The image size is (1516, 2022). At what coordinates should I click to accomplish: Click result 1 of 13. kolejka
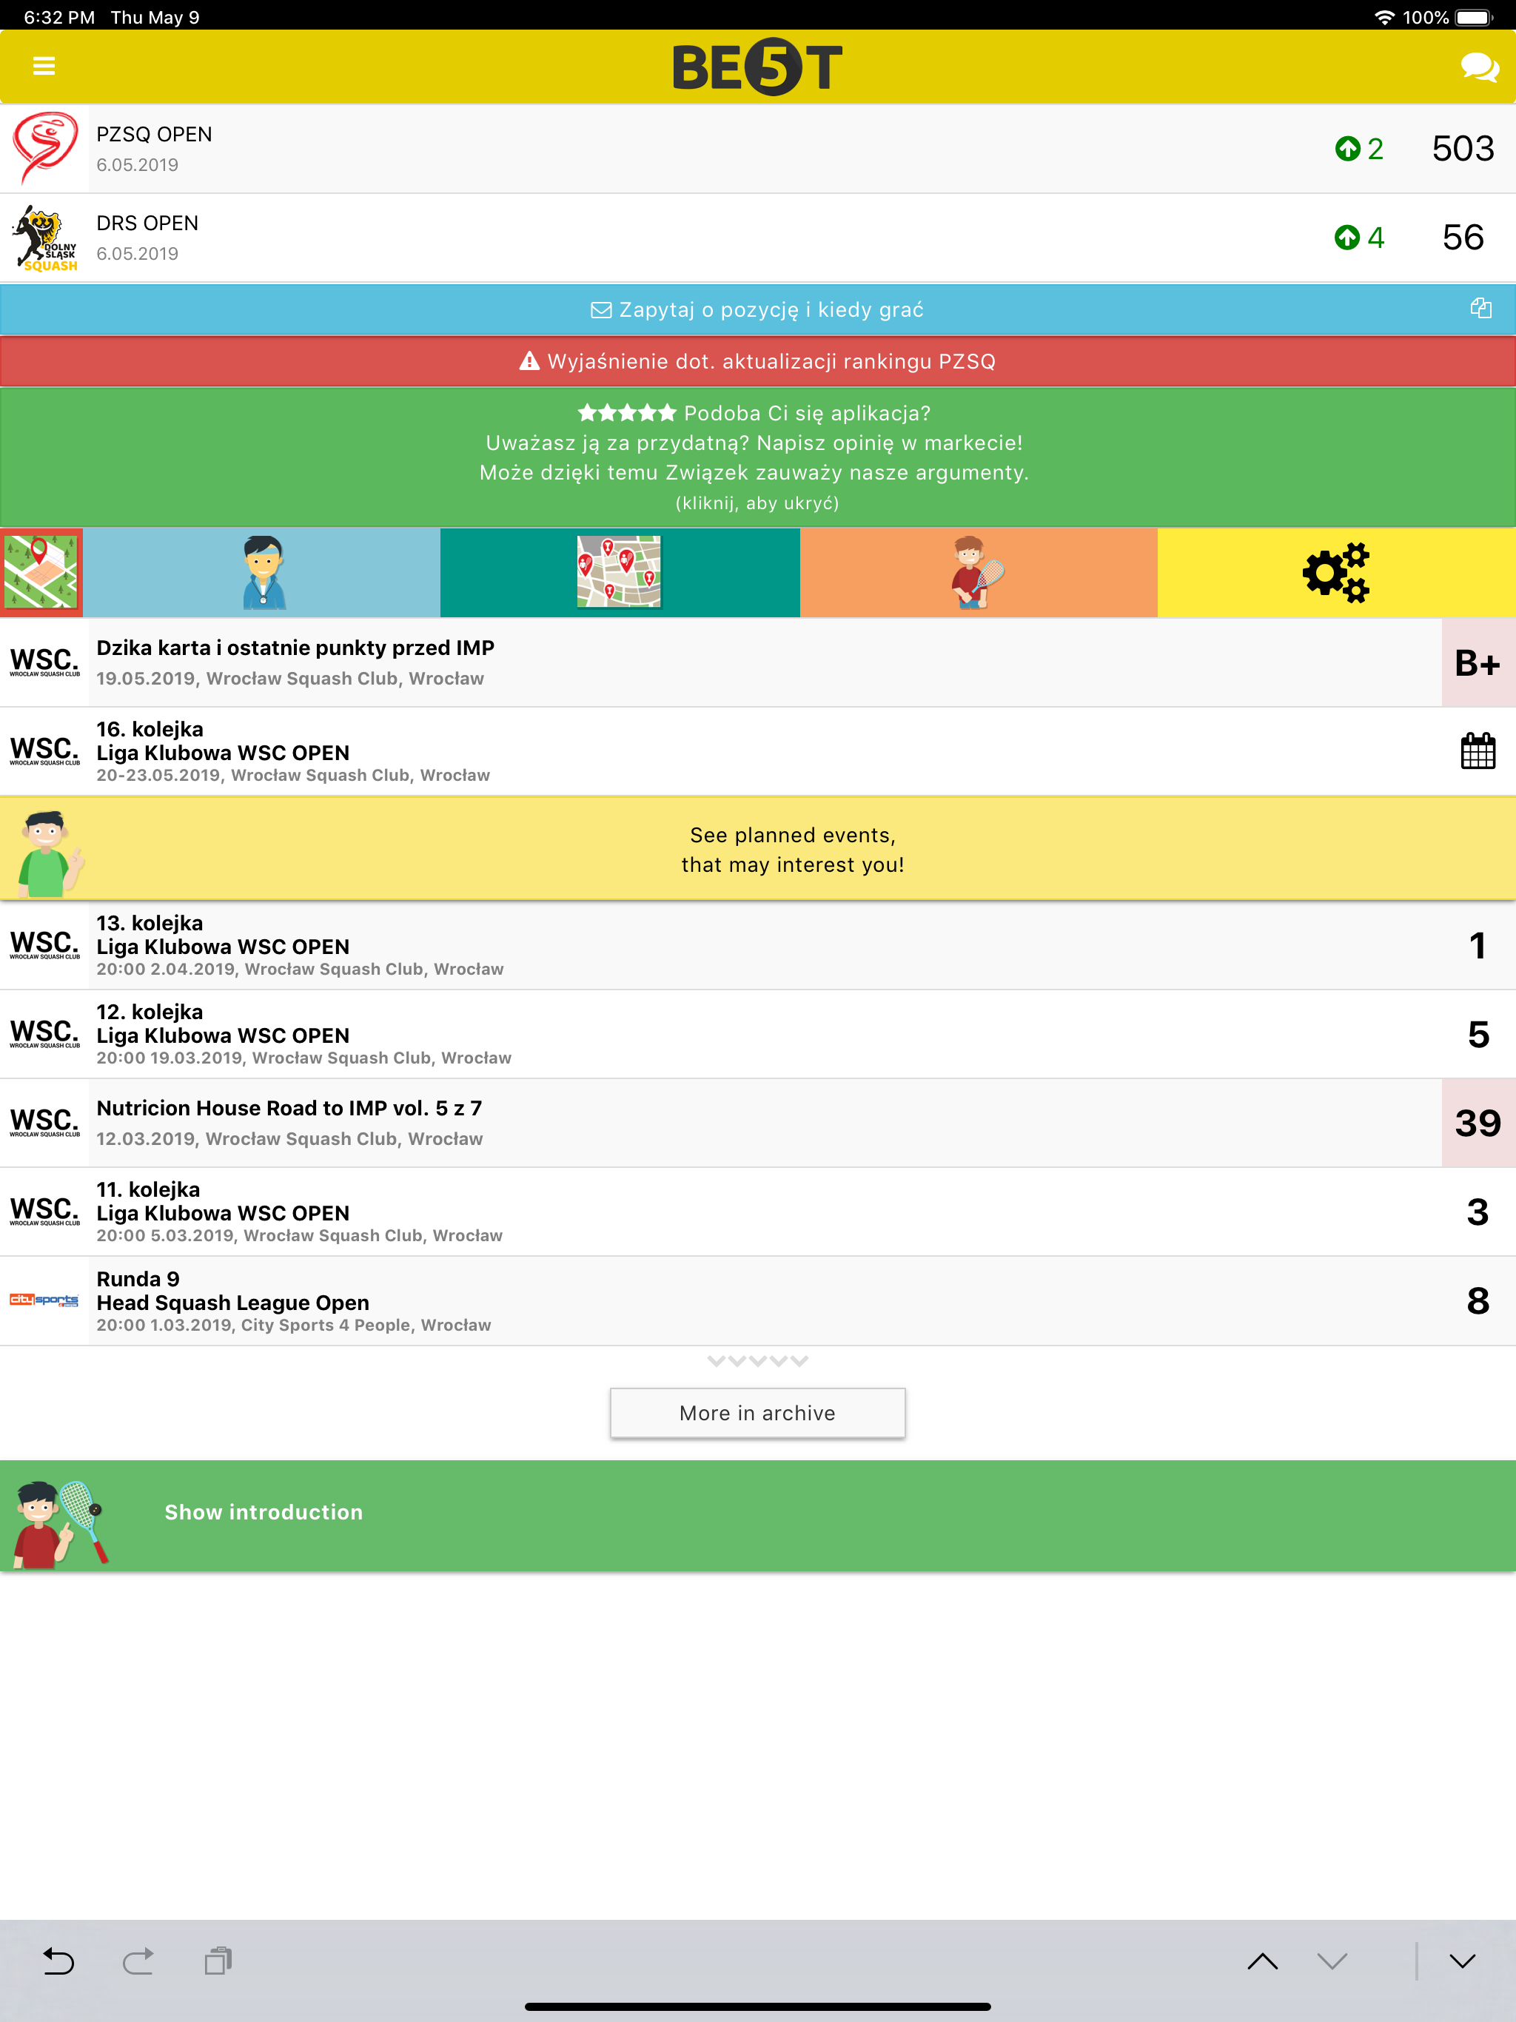[1478, 945]
